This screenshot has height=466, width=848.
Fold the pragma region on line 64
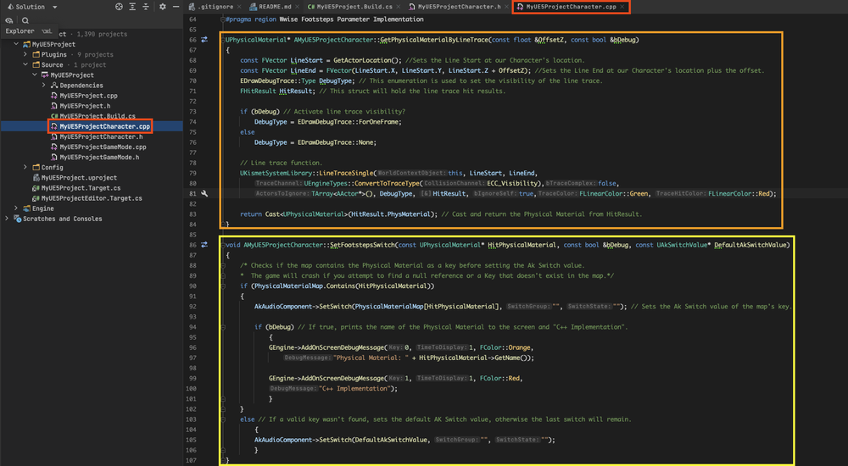point(223,19)
